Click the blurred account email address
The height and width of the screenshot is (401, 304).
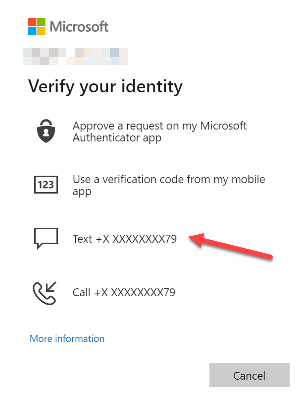click(x=75, y=57)
